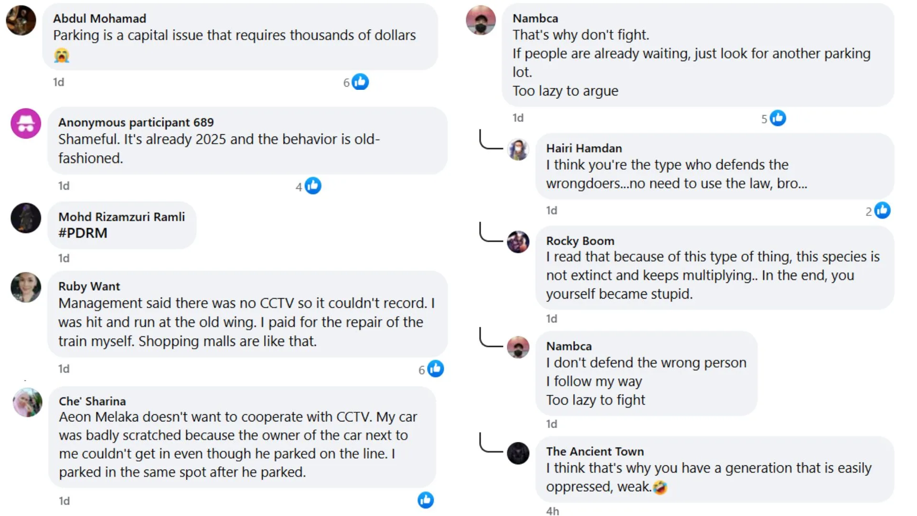Click Rocky Boom's profile picture
917x516 pixels.
[x=518, y=242]
